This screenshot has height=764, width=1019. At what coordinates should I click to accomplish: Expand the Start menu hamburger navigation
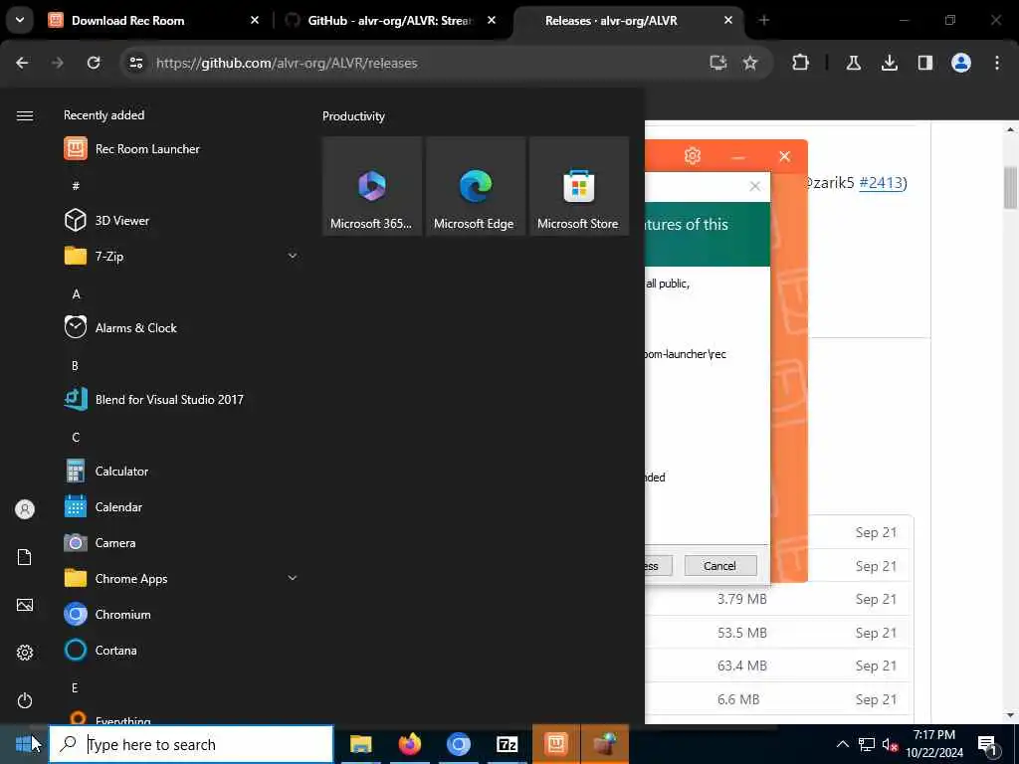[x=25, y=115]
